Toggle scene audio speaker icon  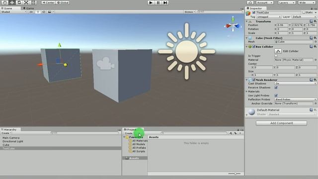(44, 12)
